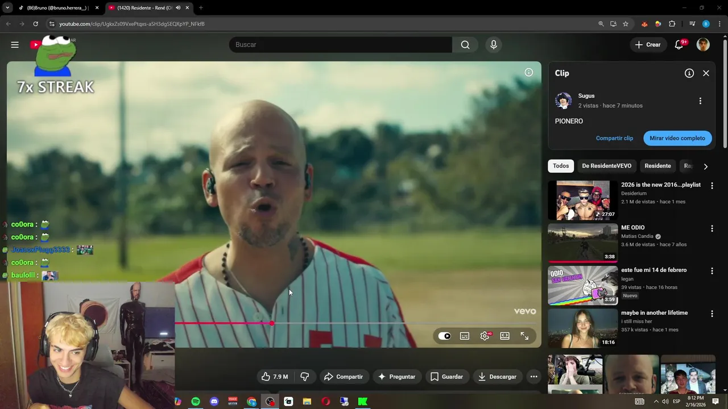Open the tab search dropdown arrow
This screenshot has height=409, width=728.
[7, 8]
